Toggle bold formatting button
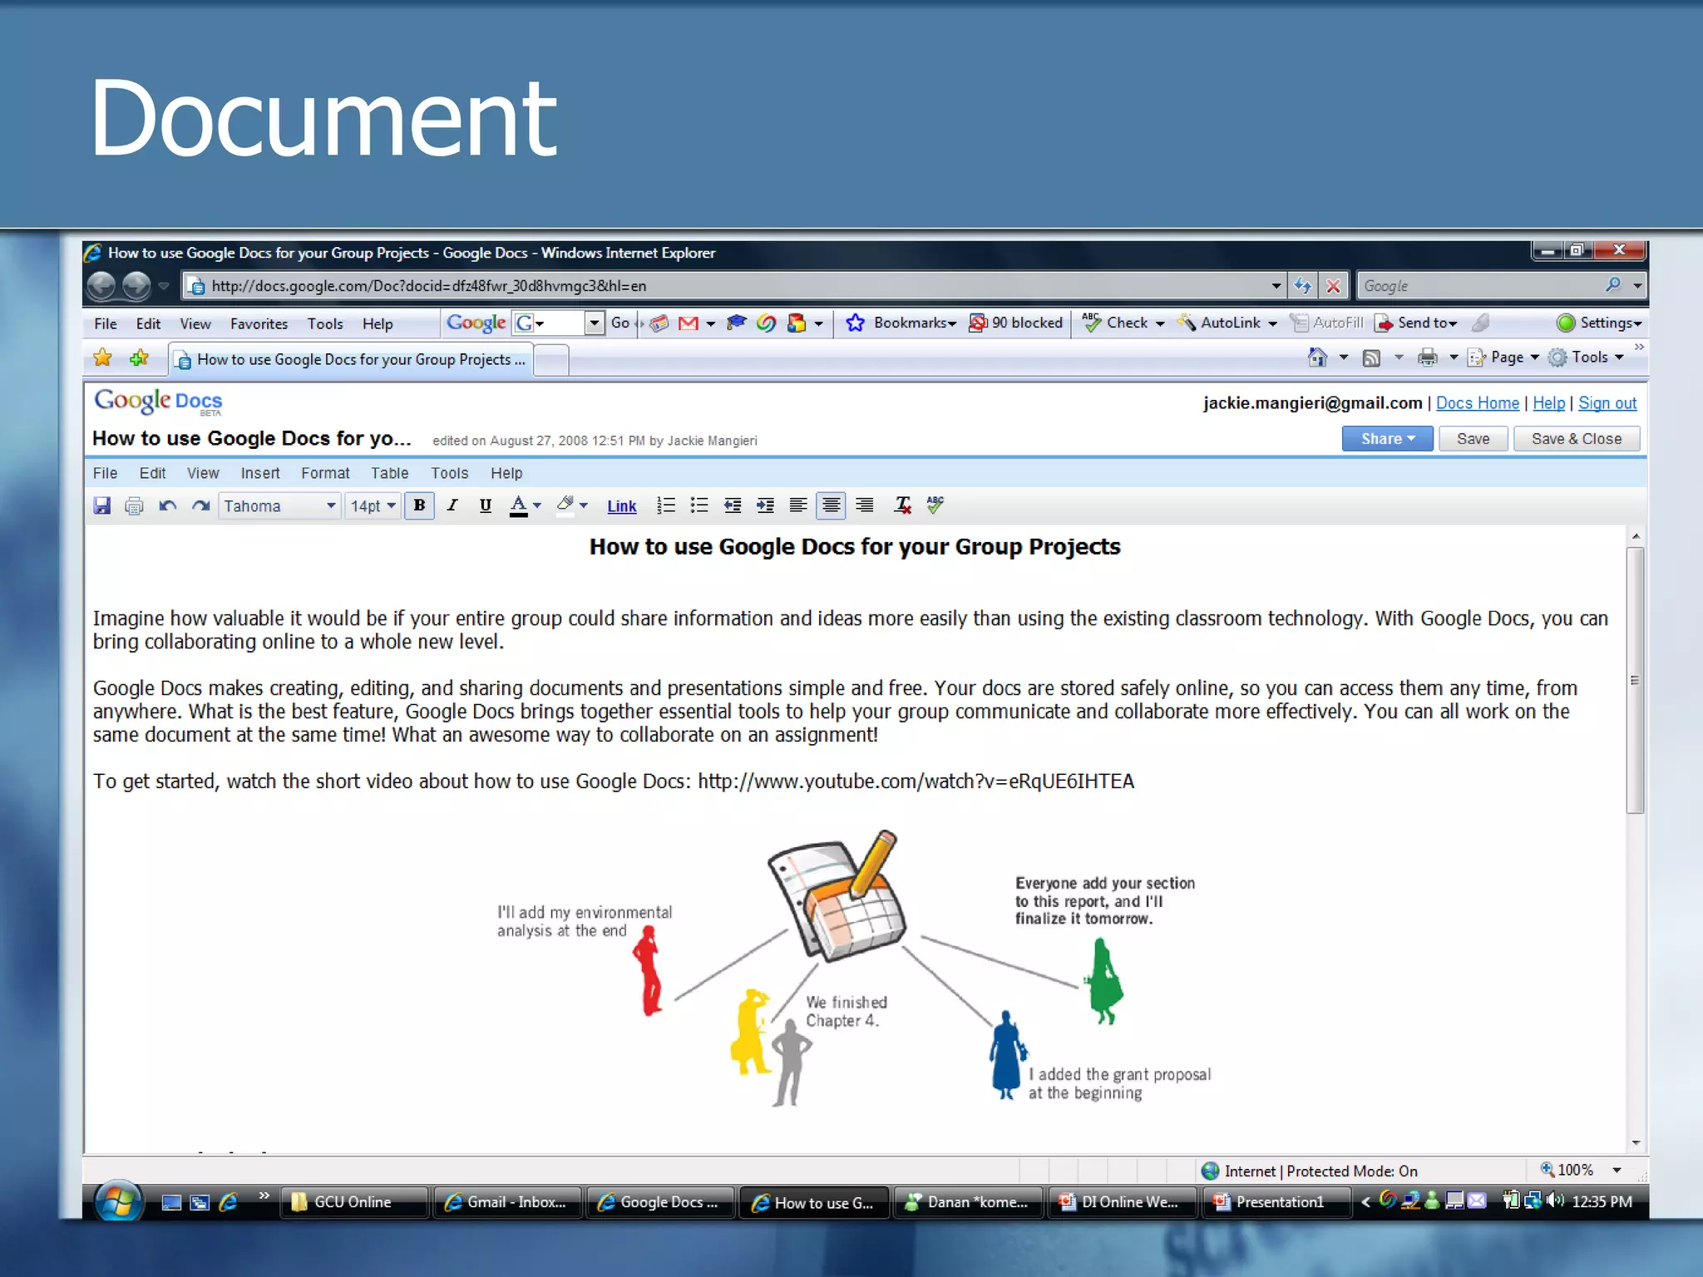1703x1277 pixels. 419,505
